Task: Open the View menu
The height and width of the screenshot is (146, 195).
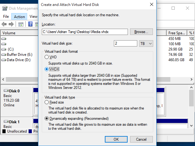Action: [x=33, y=17]
